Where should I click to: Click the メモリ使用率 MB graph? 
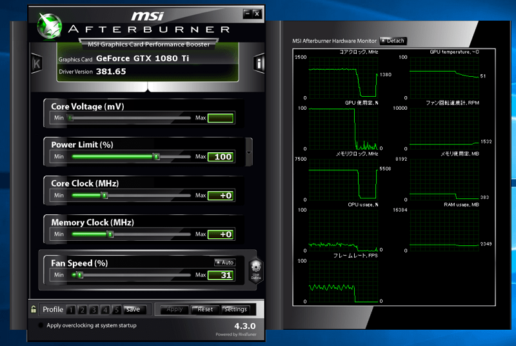coord(444,179)
